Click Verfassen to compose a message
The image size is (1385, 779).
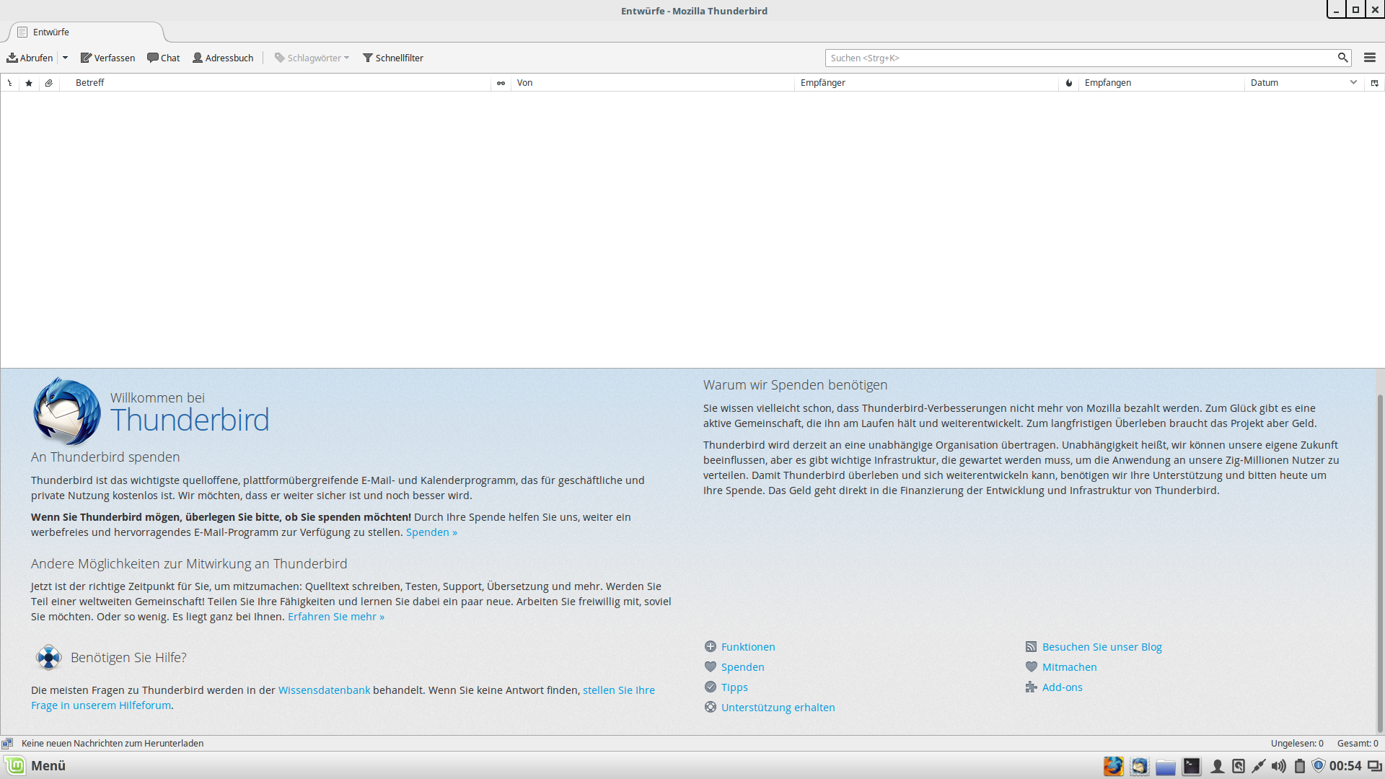click(107, 58)
